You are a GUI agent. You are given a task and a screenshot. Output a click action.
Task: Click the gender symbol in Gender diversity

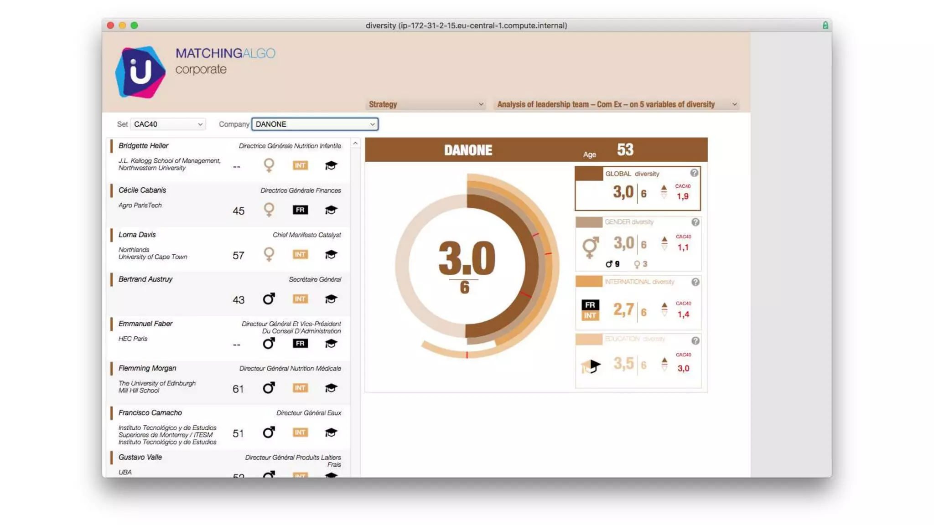[x=590, y=247]
